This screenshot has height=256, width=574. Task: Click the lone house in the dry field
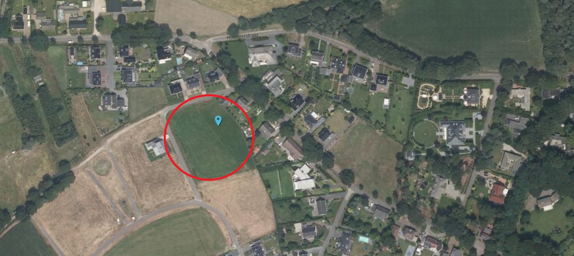pos(156,147)
